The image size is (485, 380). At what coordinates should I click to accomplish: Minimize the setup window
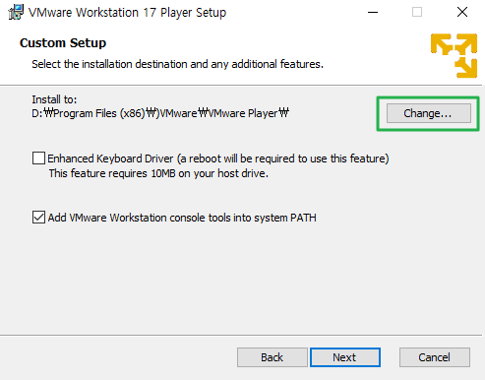[373, 12]
